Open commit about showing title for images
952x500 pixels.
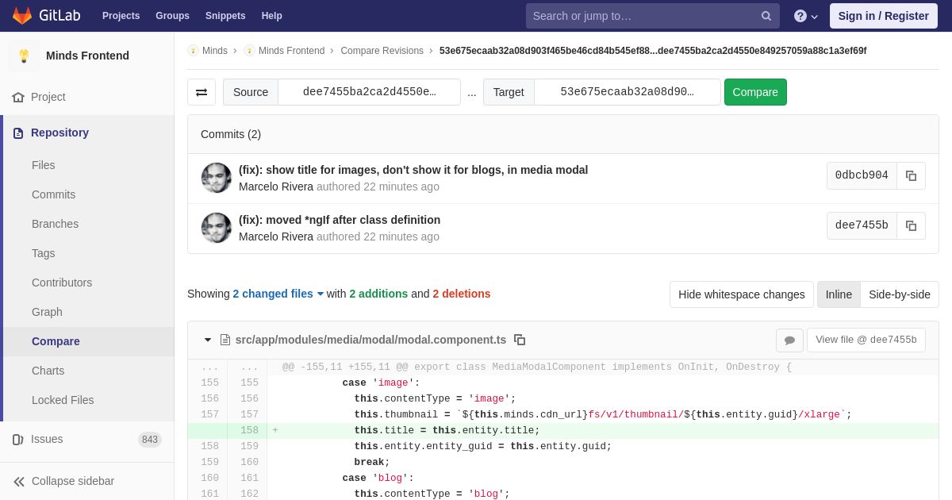coord(413,170)
